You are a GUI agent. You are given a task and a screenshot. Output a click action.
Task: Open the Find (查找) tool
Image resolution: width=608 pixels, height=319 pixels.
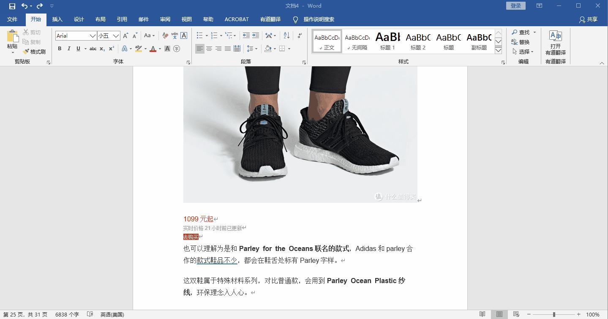point(523,32)
